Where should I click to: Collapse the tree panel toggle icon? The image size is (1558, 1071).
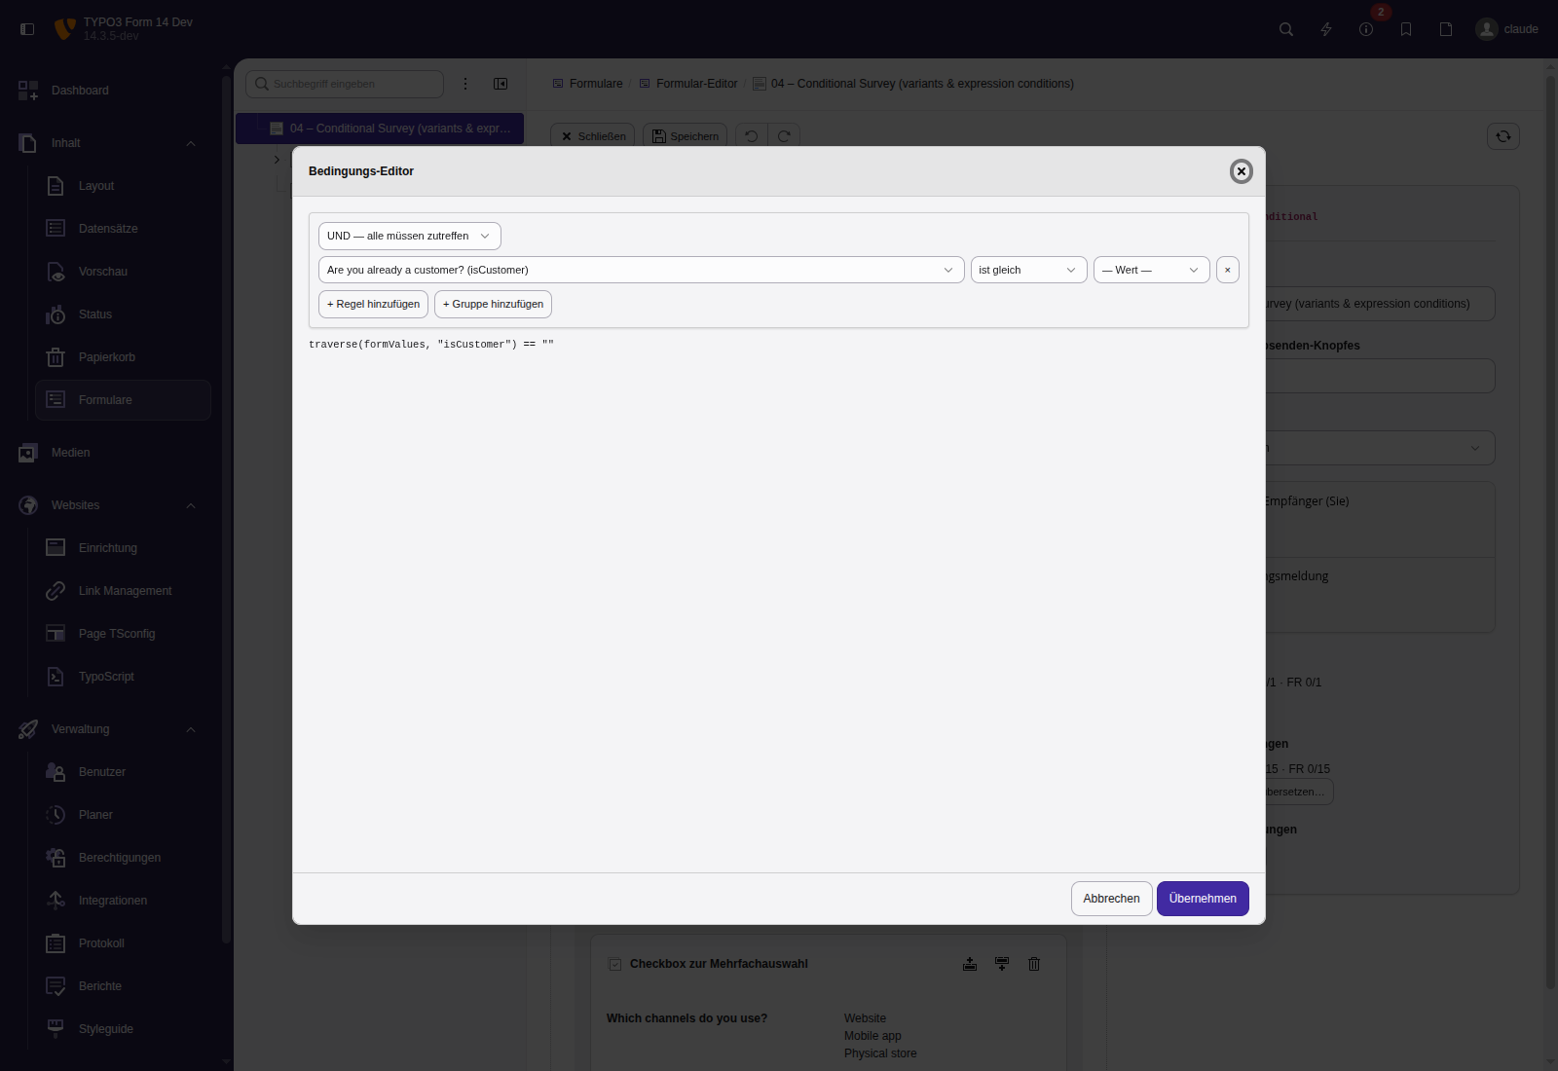[501, 84]
